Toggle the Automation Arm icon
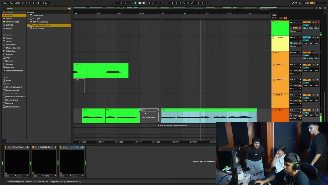328x185 pixels. click(153, 3)
